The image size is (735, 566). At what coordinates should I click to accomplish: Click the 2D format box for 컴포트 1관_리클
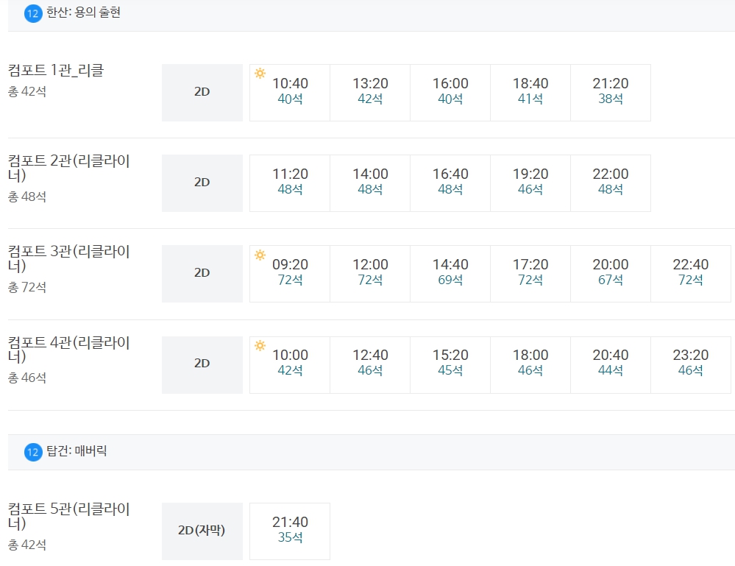click(x=202, y=93)
